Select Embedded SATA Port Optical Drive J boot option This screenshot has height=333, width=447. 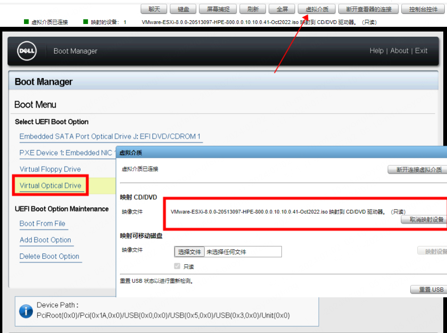110,137
